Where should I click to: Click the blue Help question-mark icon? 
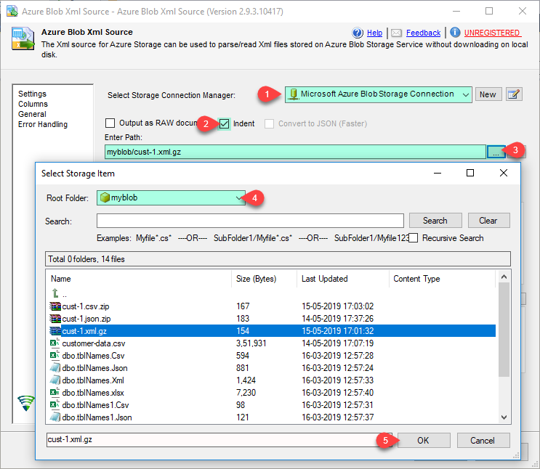pyautogui.click(x=358, y=33)
